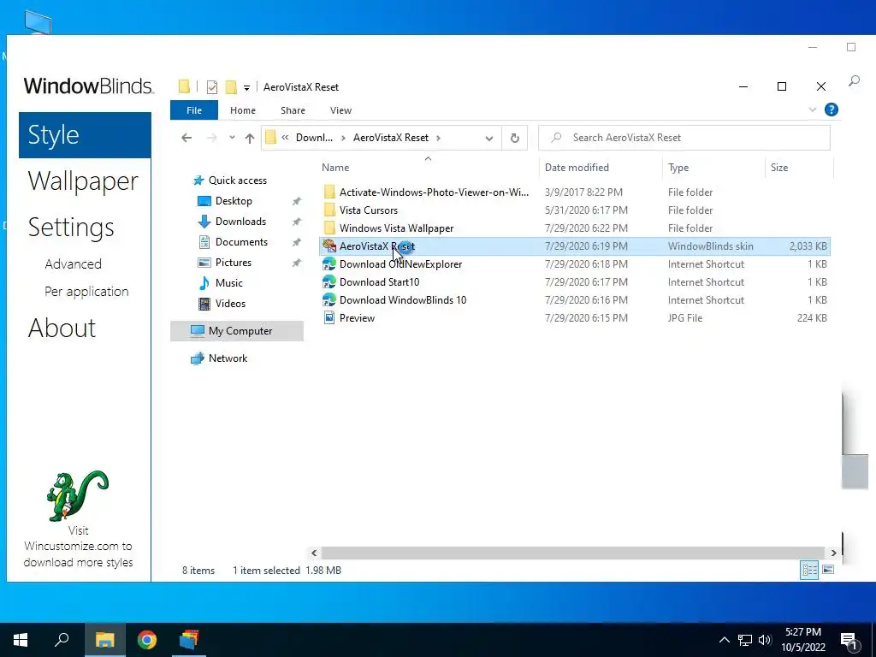This screenshot has width=876, height=657.
Task: Select the Preview JPG file
Action: pyautogui.click(x=357, y=318)
